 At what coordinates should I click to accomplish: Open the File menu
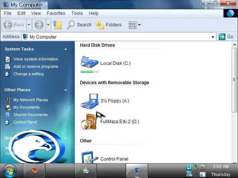pos(8,13)
